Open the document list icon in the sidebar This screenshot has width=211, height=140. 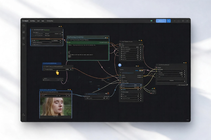pyautogui.click(x=24, y=32)
